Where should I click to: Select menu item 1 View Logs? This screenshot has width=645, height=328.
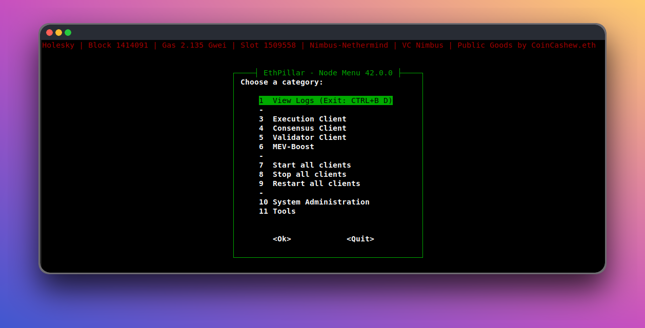pyautogui.click(x=326, y=100)
